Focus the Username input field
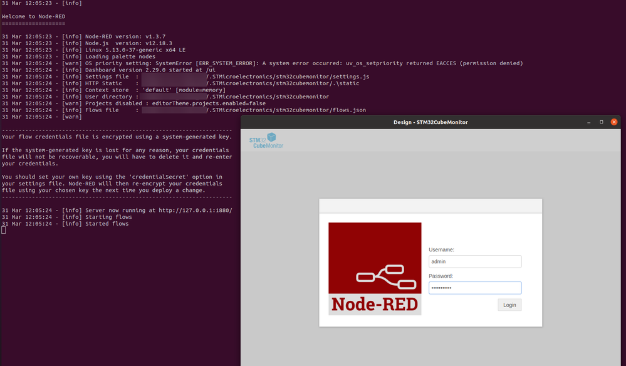The width and height of the screenshot is (626, 366). tap(475, 261)
